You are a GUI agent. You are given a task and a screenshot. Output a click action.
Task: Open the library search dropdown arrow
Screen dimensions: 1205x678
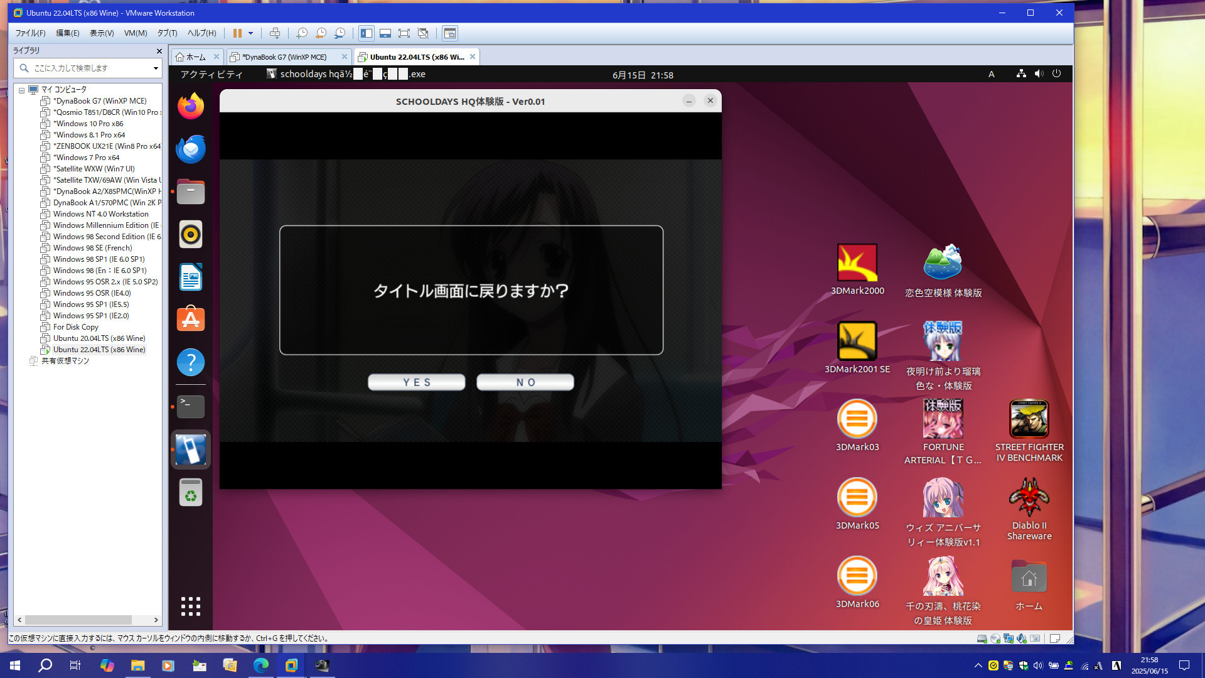(156, 68)
